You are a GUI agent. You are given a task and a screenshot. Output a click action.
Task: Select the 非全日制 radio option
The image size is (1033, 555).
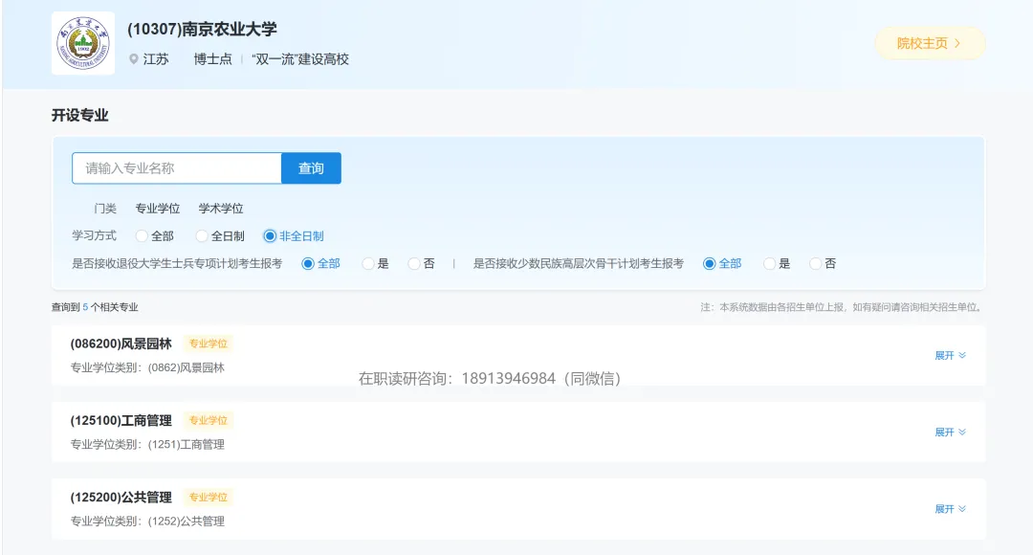point(294,236)
